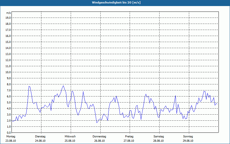Click the date 27.08.10
This screenshot has width=230, height=144.
click(x=129, y=141)
